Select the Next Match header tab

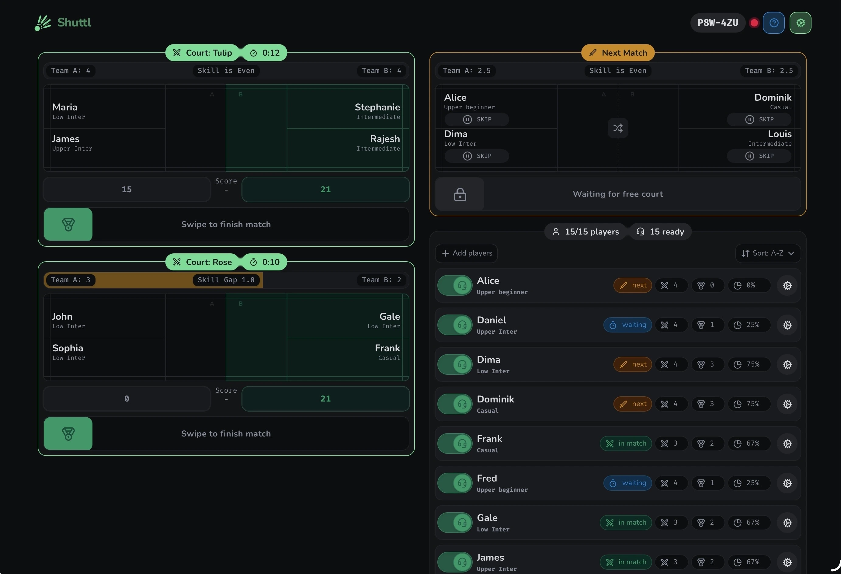(618, 53)
